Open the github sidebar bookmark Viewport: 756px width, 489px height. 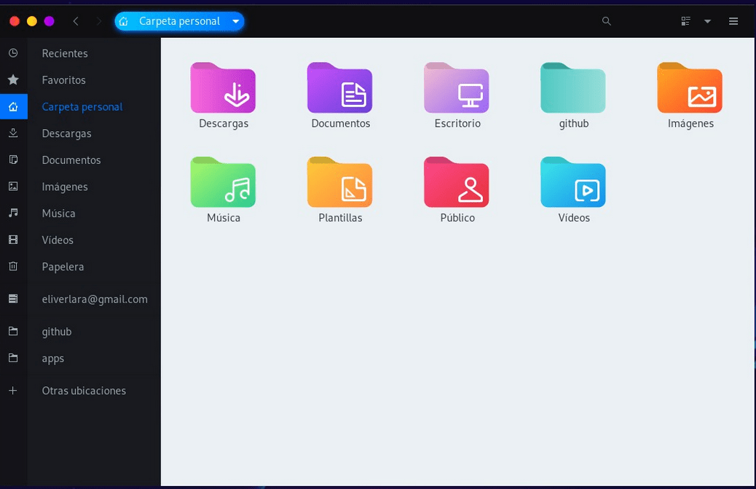56,332
